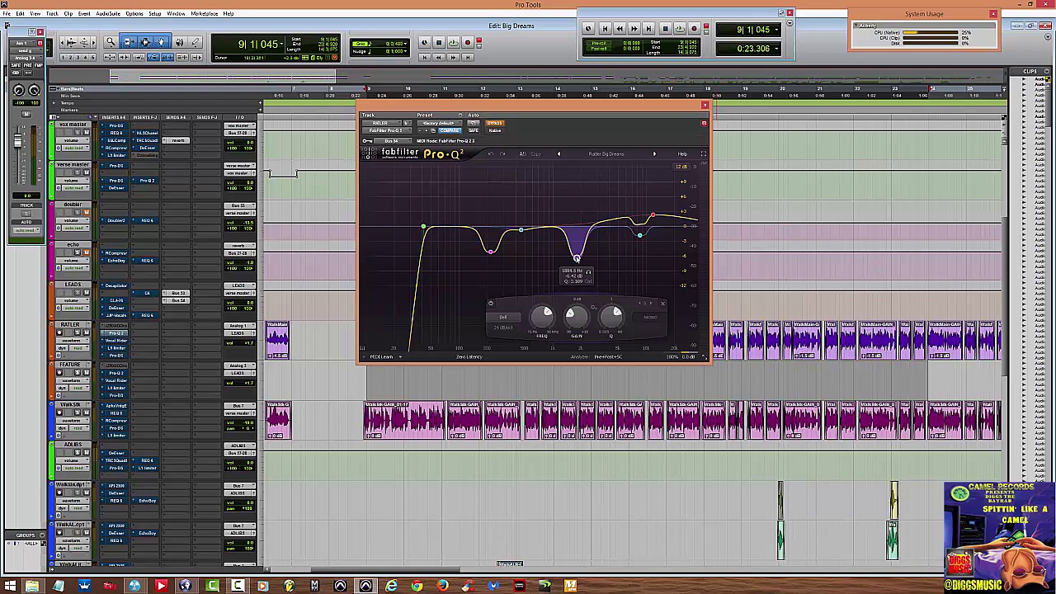This screenshot has height=594, width=1056.
Task: Click the Ratler Big Dreams preset name
Action: pyautogui.click(x=606, y=153)
